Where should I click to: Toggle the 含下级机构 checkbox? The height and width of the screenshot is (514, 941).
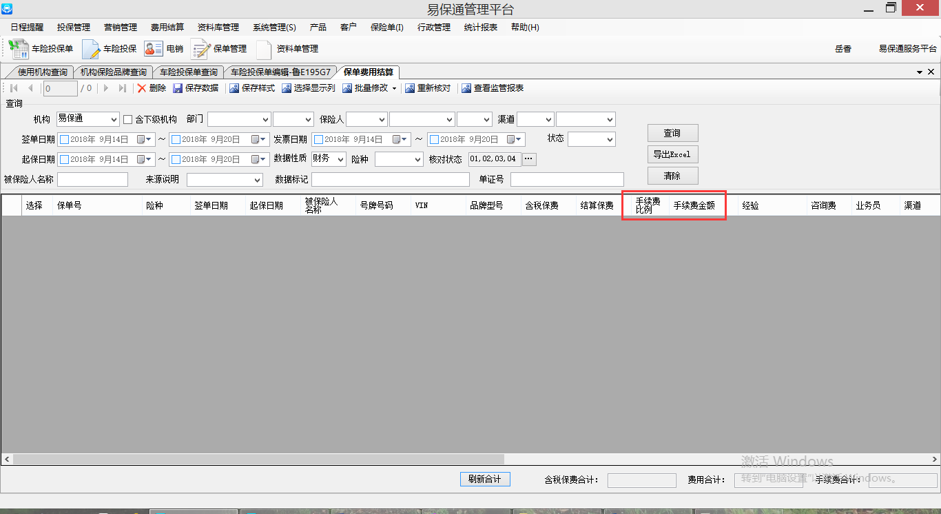127,119
